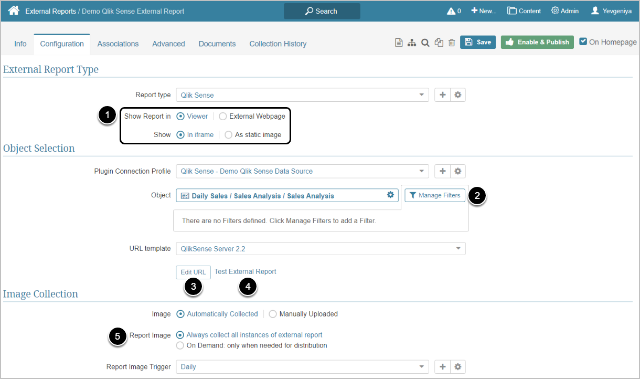Click plus icon next to Report type
Image resolution: width=640 pixels, height=379 pixels.
point(442,95)
